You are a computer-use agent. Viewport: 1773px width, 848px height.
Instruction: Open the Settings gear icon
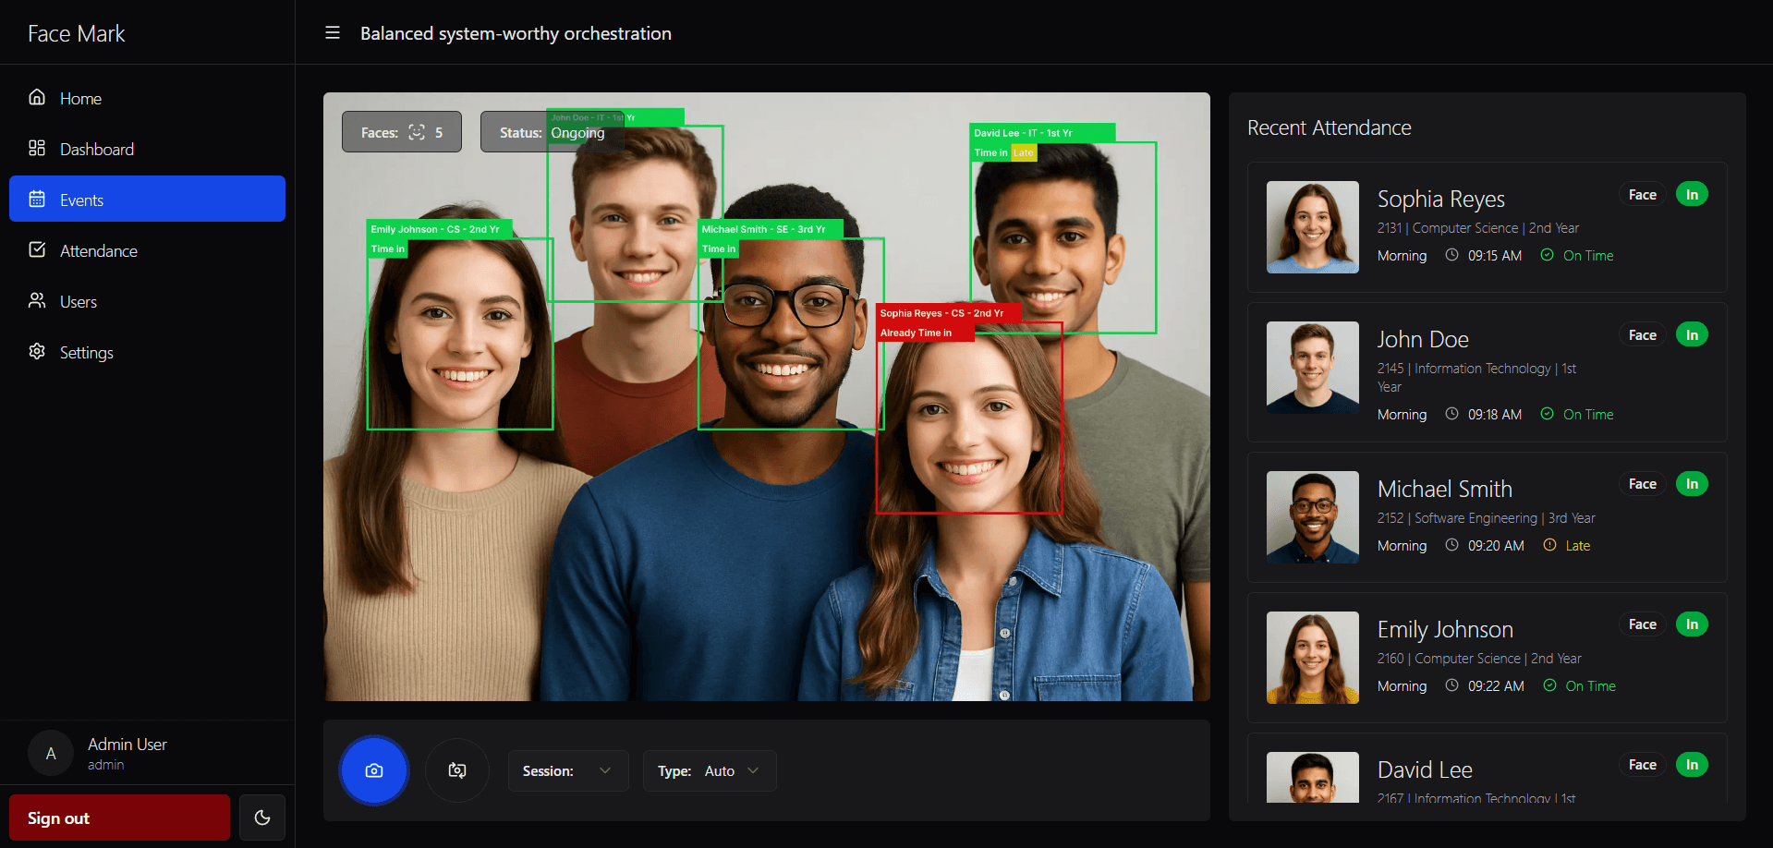click(37, 352)
